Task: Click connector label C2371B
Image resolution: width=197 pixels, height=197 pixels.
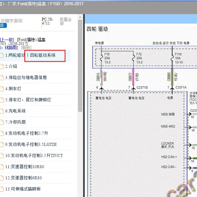Action: [142, 88]
